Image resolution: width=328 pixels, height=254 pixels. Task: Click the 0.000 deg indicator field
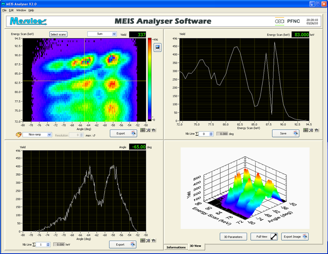[223, 134]
